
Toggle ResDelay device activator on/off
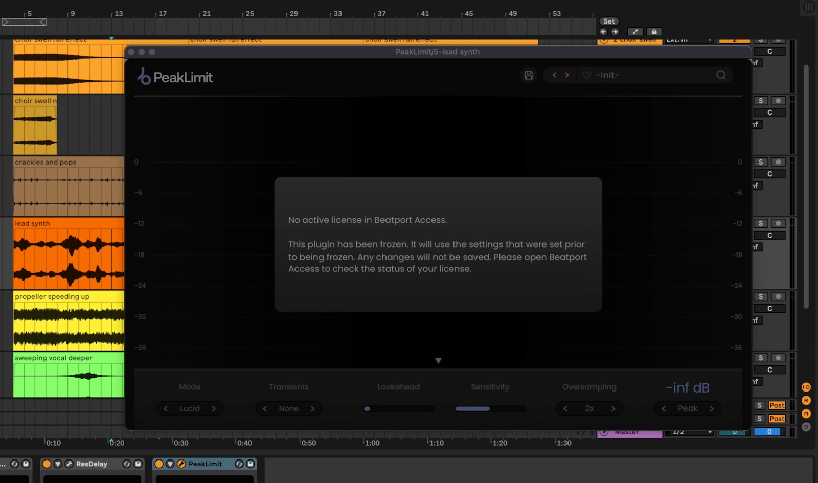point(47,464)
